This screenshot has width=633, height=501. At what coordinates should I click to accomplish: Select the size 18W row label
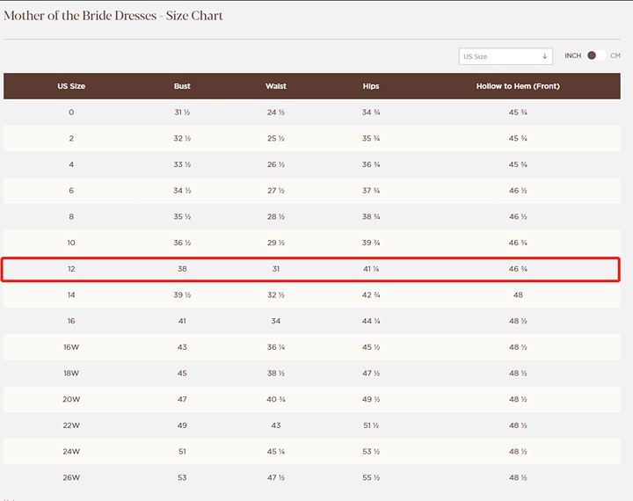[x=71, y=373]
